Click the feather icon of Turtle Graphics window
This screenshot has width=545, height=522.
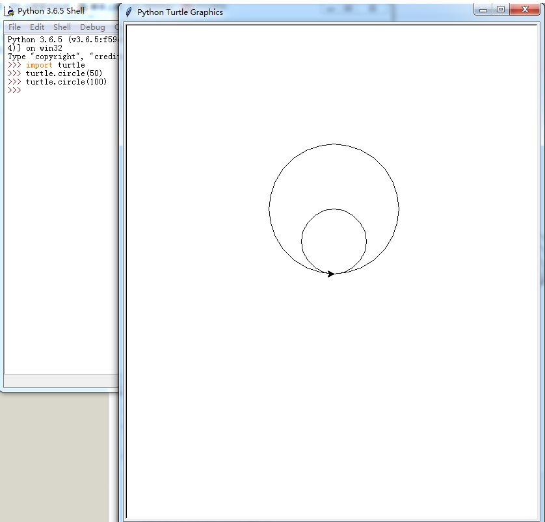(x=129, y=12)
